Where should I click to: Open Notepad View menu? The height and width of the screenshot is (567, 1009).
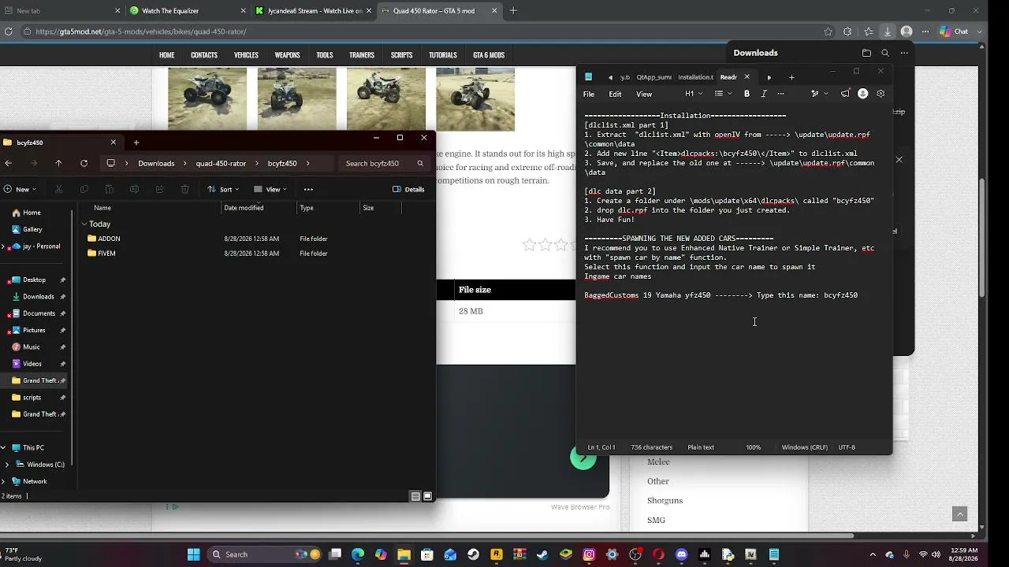(x=644, y=94)
